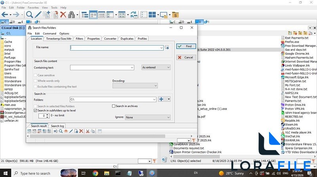Toggle Search in selected files/folders checkbox
317x177 pixels.
[x=35, y=106]
